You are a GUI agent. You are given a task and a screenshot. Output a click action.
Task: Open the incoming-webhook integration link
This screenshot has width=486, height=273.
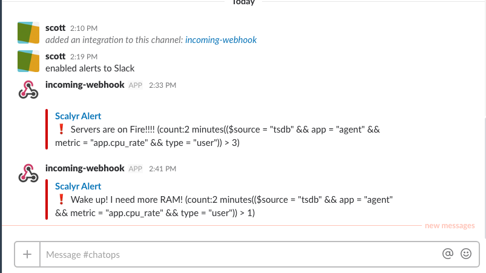click(x=221, y=40)
